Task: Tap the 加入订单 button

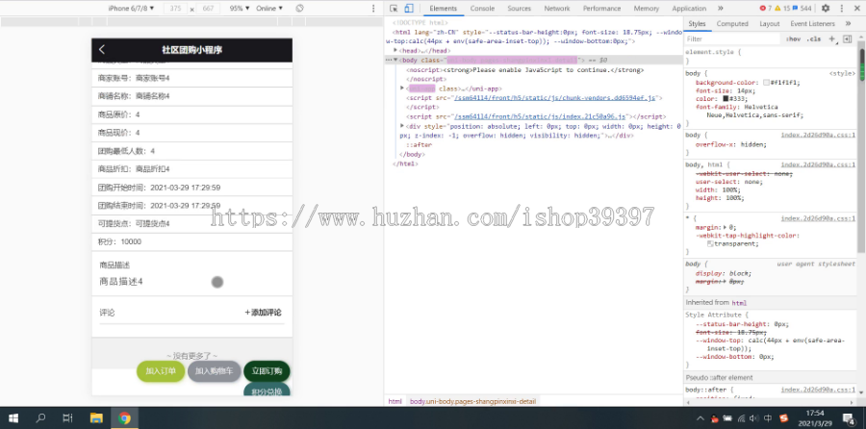Action: (161, 371)
